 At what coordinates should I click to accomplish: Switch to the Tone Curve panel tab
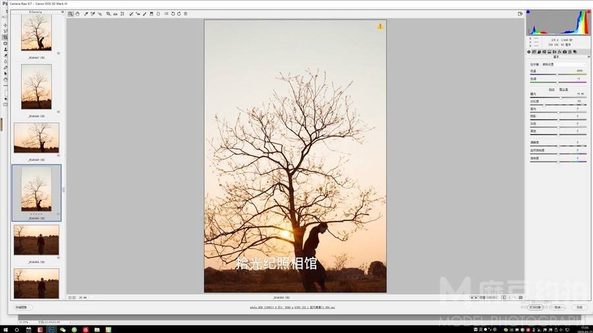coord(534,51)
